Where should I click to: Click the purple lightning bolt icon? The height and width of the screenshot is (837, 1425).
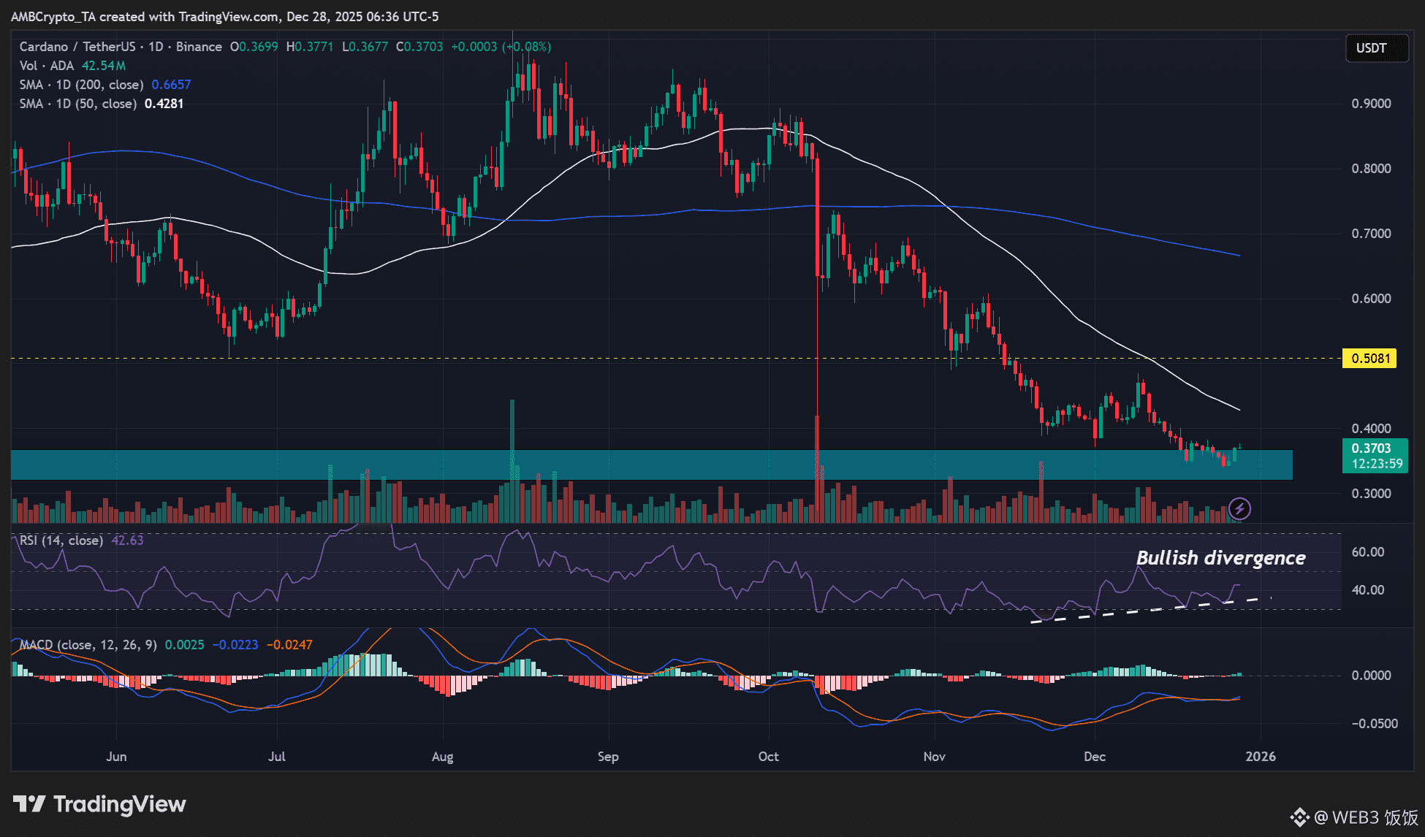(x=1239, y=508)
